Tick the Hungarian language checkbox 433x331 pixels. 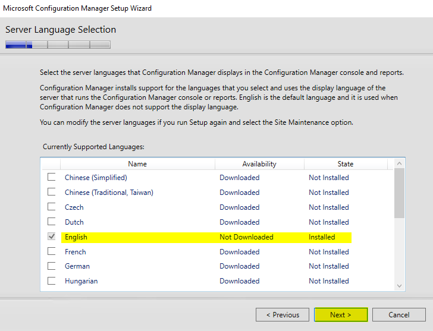click(52, 280)
